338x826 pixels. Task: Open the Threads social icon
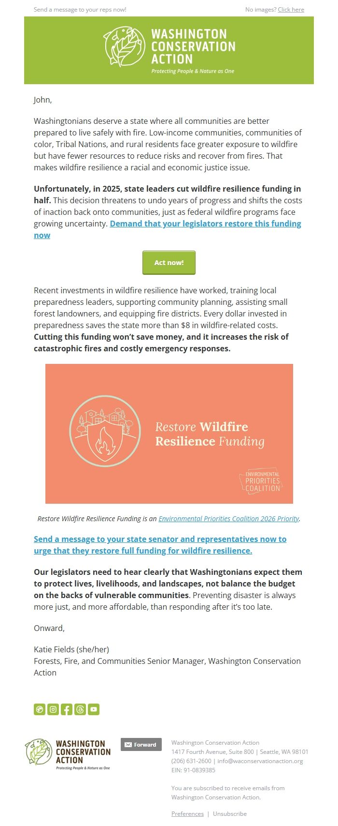pos(80,709)
